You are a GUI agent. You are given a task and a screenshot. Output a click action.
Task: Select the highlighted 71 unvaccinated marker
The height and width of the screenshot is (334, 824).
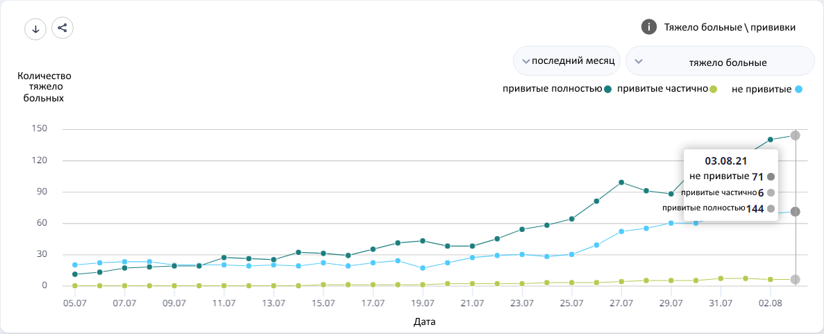point(796,212)
